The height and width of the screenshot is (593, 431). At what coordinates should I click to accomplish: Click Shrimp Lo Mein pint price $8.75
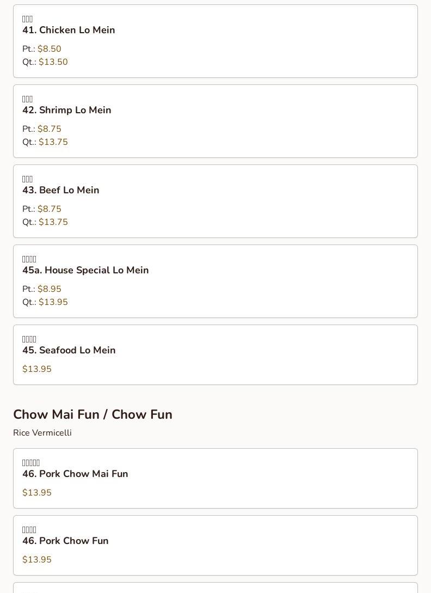tap(49, 129)
